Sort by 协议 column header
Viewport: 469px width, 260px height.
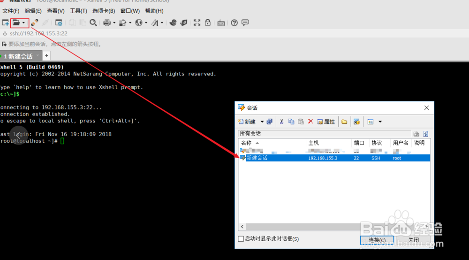point(379,143)
